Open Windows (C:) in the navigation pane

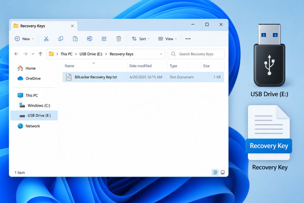(x=35, y=106)
